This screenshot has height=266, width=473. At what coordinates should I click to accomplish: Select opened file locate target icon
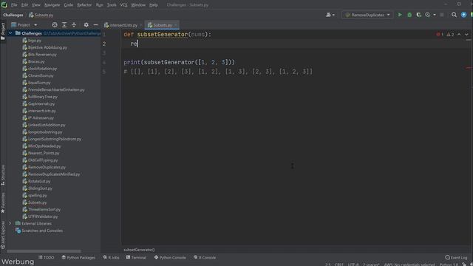tap(55, 25)
